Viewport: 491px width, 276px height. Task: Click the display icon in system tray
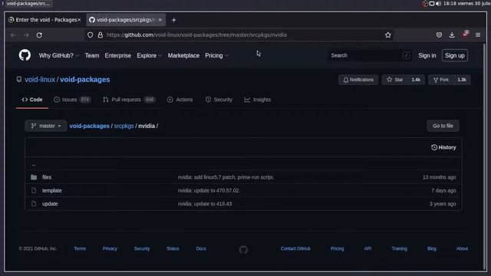tap(432, 3)
